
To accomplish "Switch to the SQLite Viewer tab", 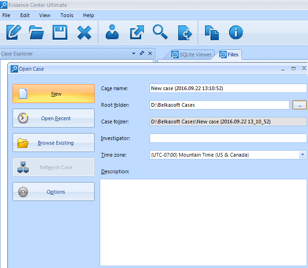I will [191, 55].
